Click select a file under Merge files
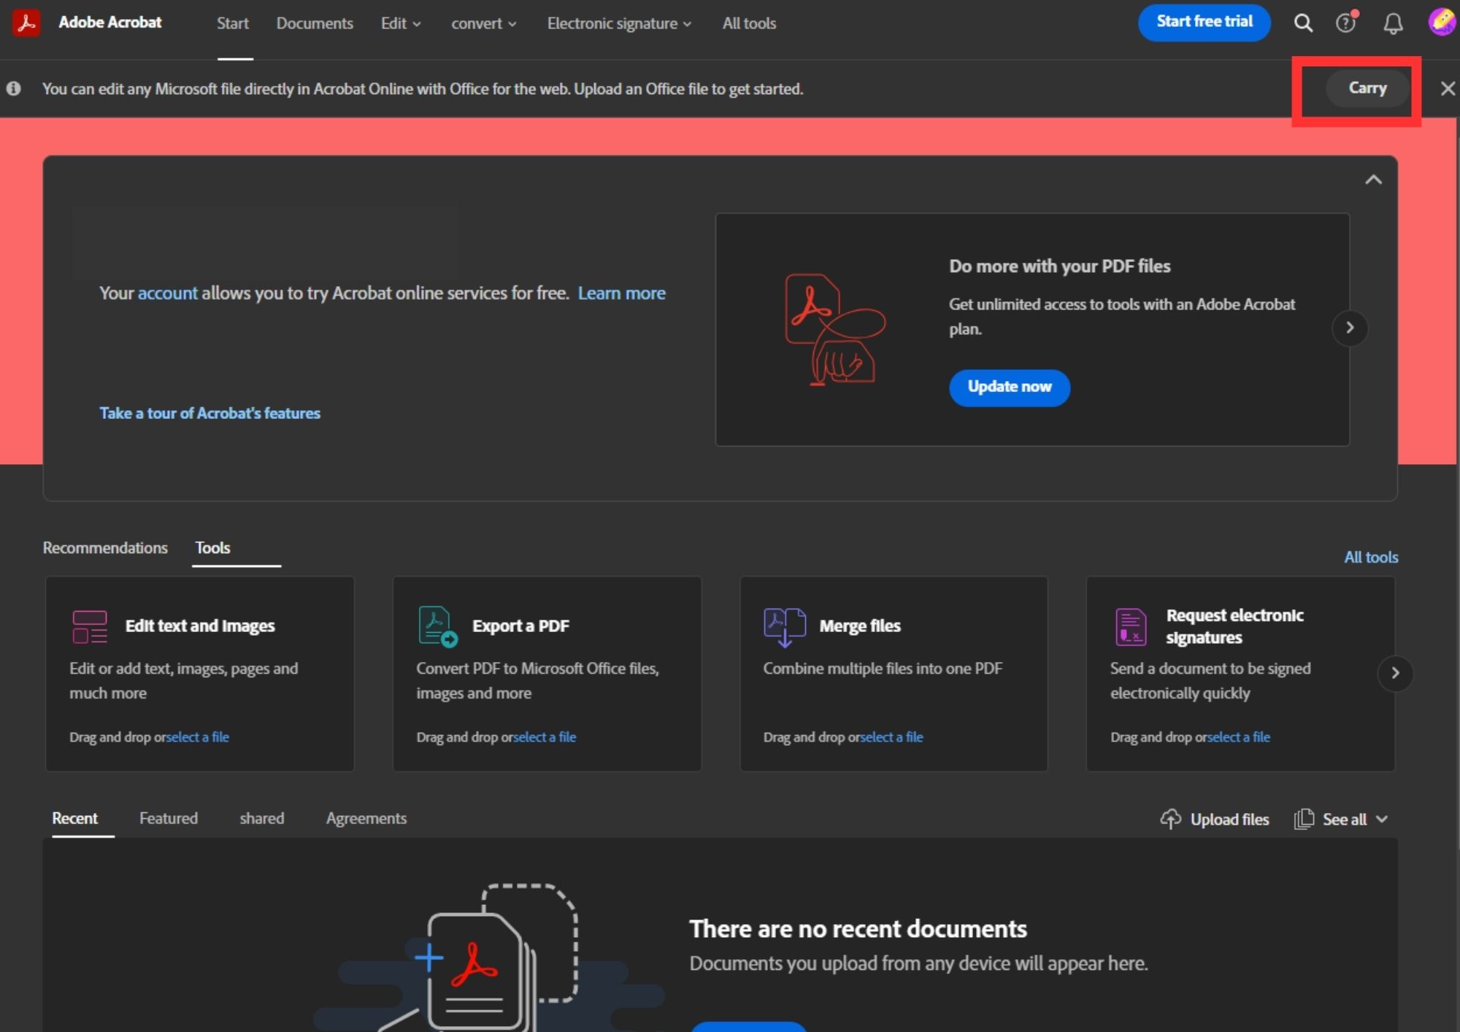Viewport: 1460px width, 1032px height. [x=892, y=737]
